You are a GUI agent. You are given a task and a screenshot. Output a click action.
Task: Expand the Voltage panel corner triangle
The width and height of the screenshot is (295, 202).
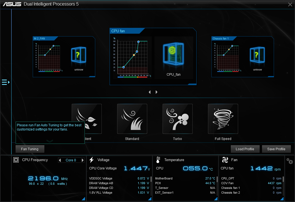(150, 199)
